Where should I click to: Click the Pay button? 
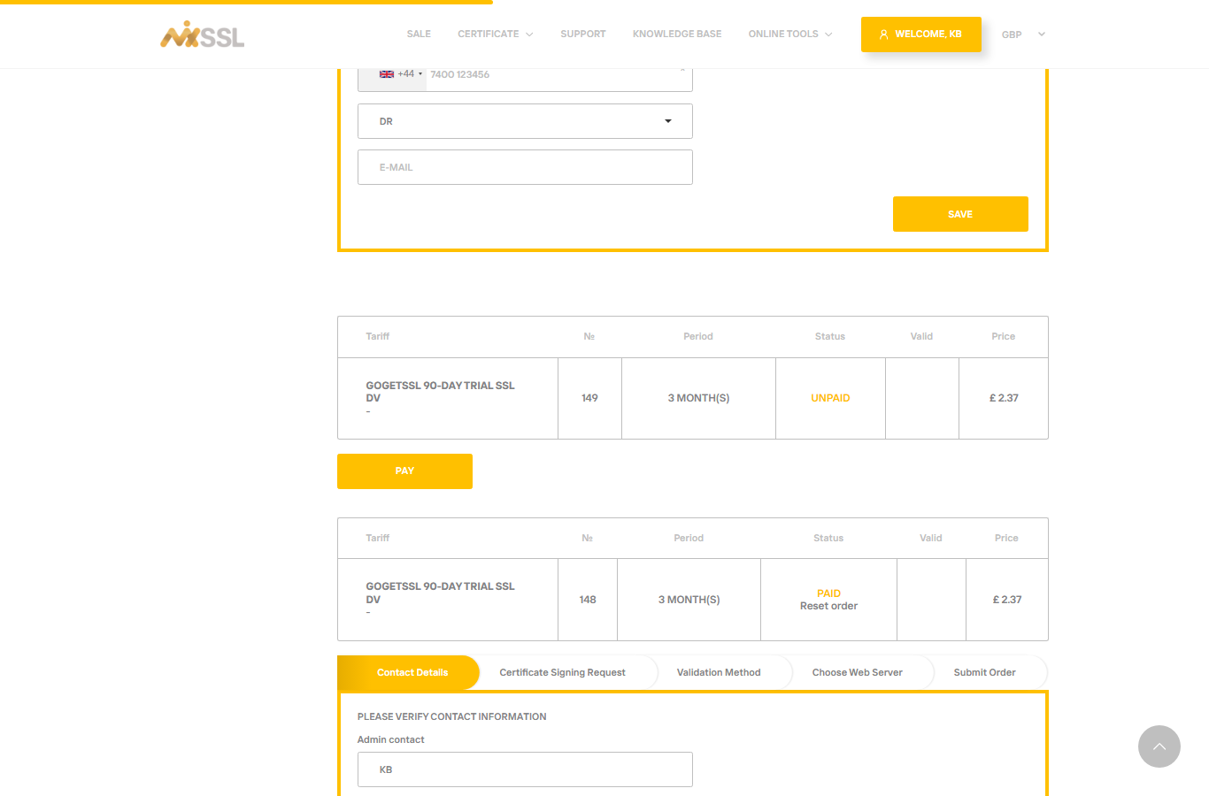click(404, 471)
